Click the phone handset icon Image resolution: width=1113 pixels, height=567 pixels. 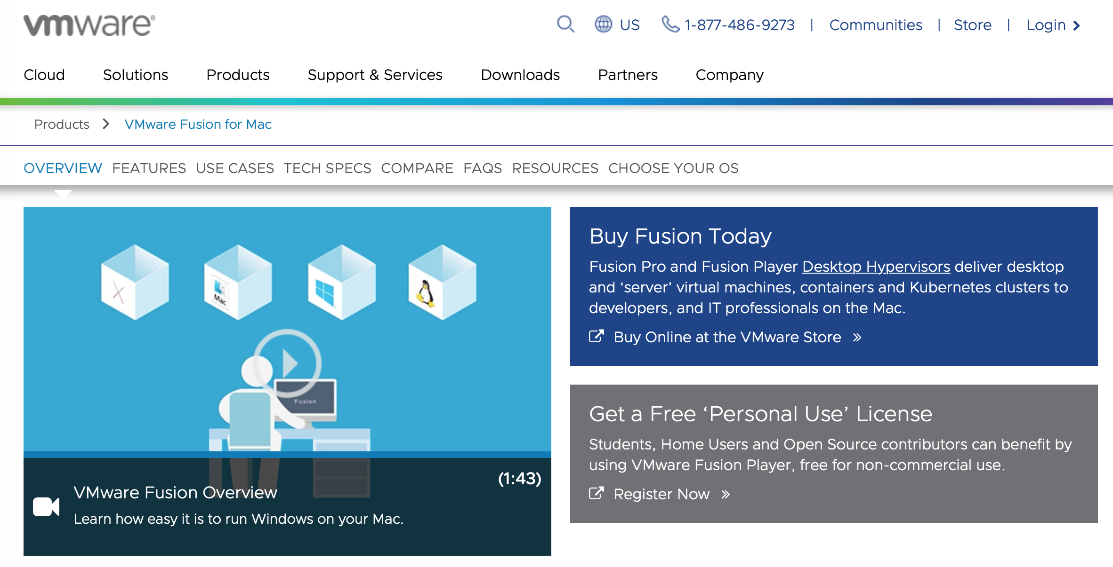[670, 24]
